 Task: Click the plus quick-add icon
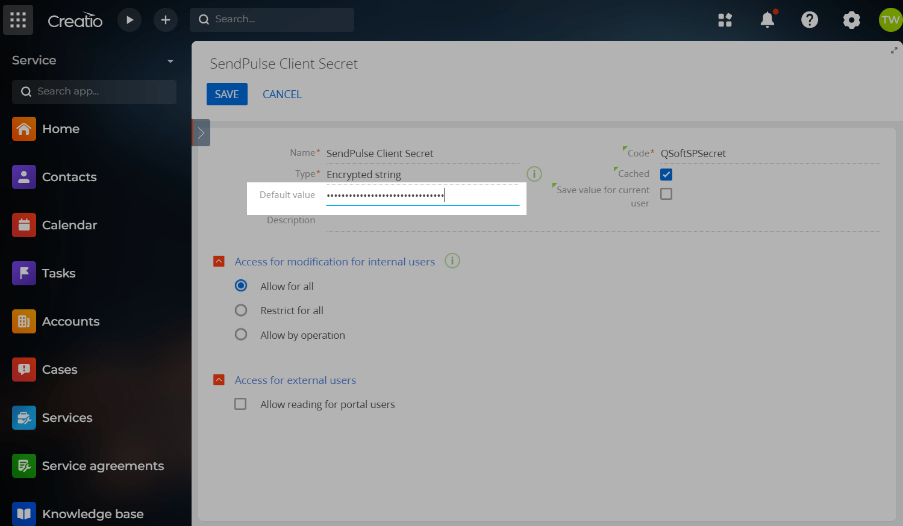(166, 20)
